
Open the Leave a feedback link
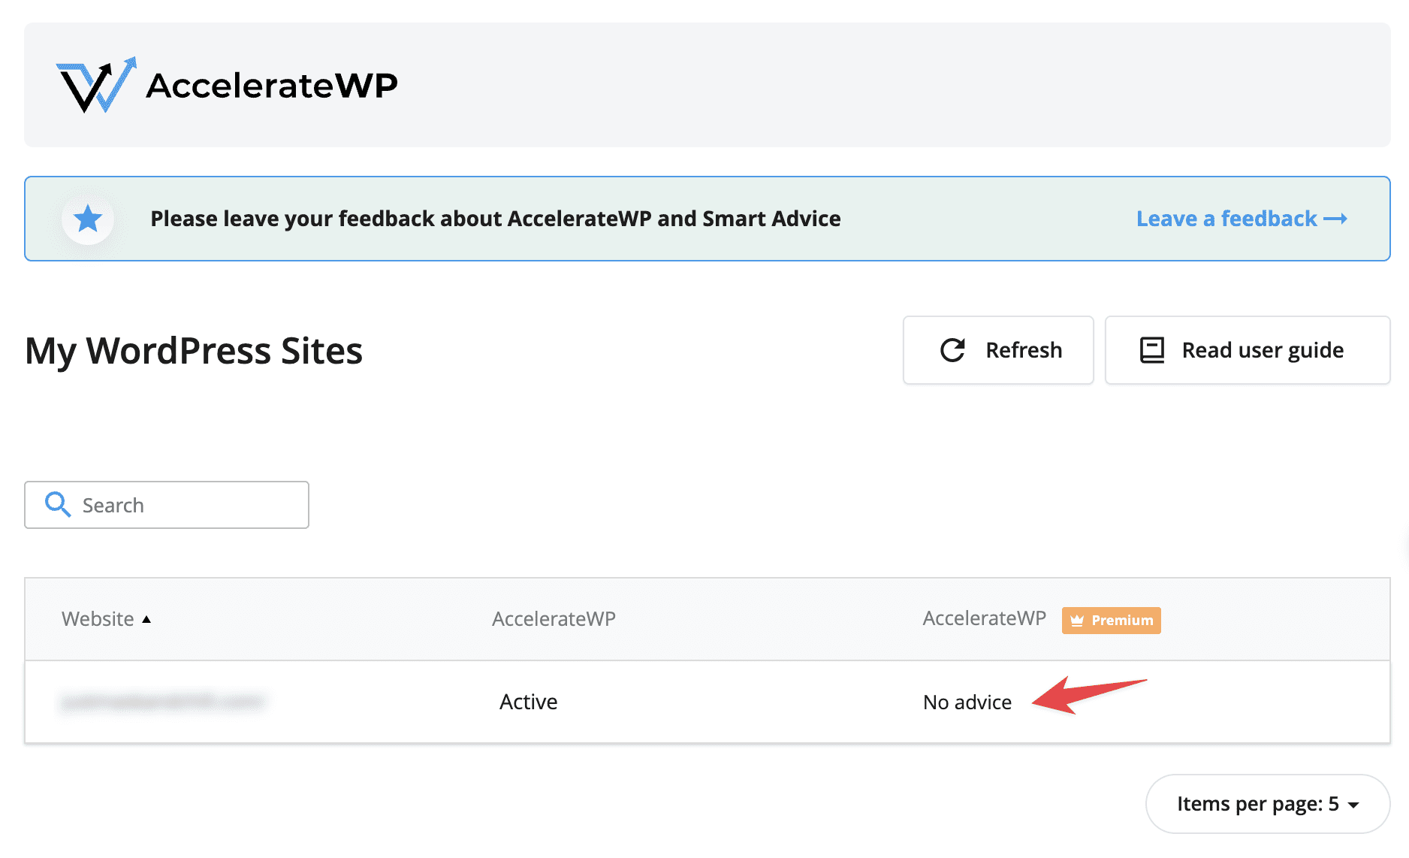1226,219
